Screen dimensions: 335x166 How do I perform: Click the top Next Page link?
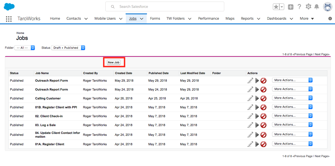point(322,54)
